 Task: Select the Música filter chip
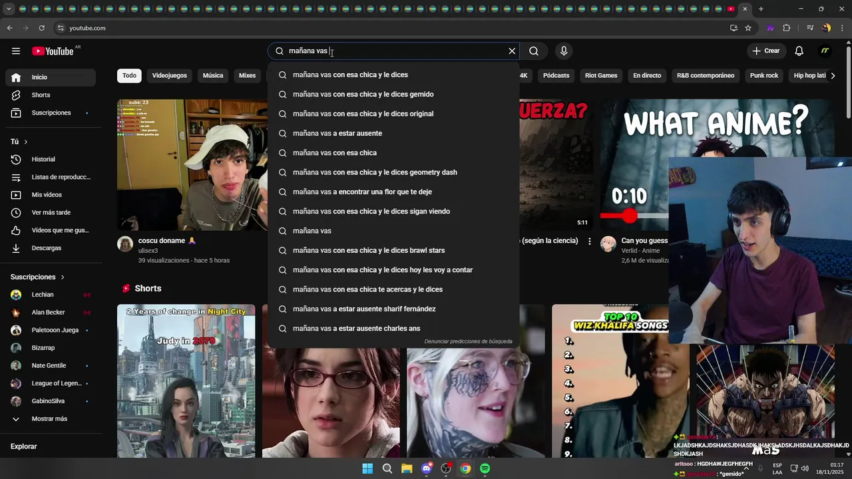pos(213,75)
